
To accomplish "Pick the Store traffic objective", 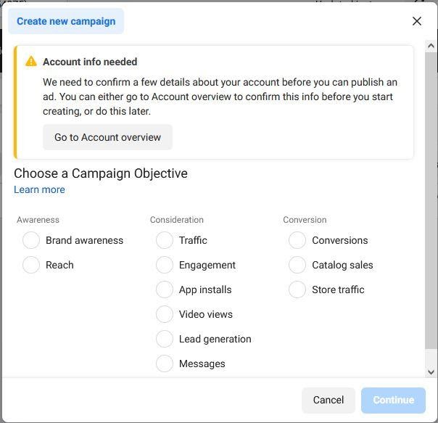I will click(x=297, y=289).
